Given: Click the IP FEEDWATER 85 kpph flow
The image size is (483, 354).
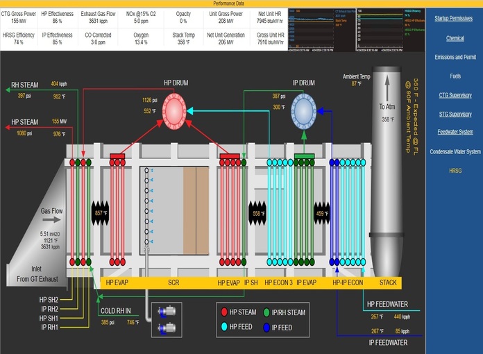Looking at the screenshot, I should coord(402,331).
